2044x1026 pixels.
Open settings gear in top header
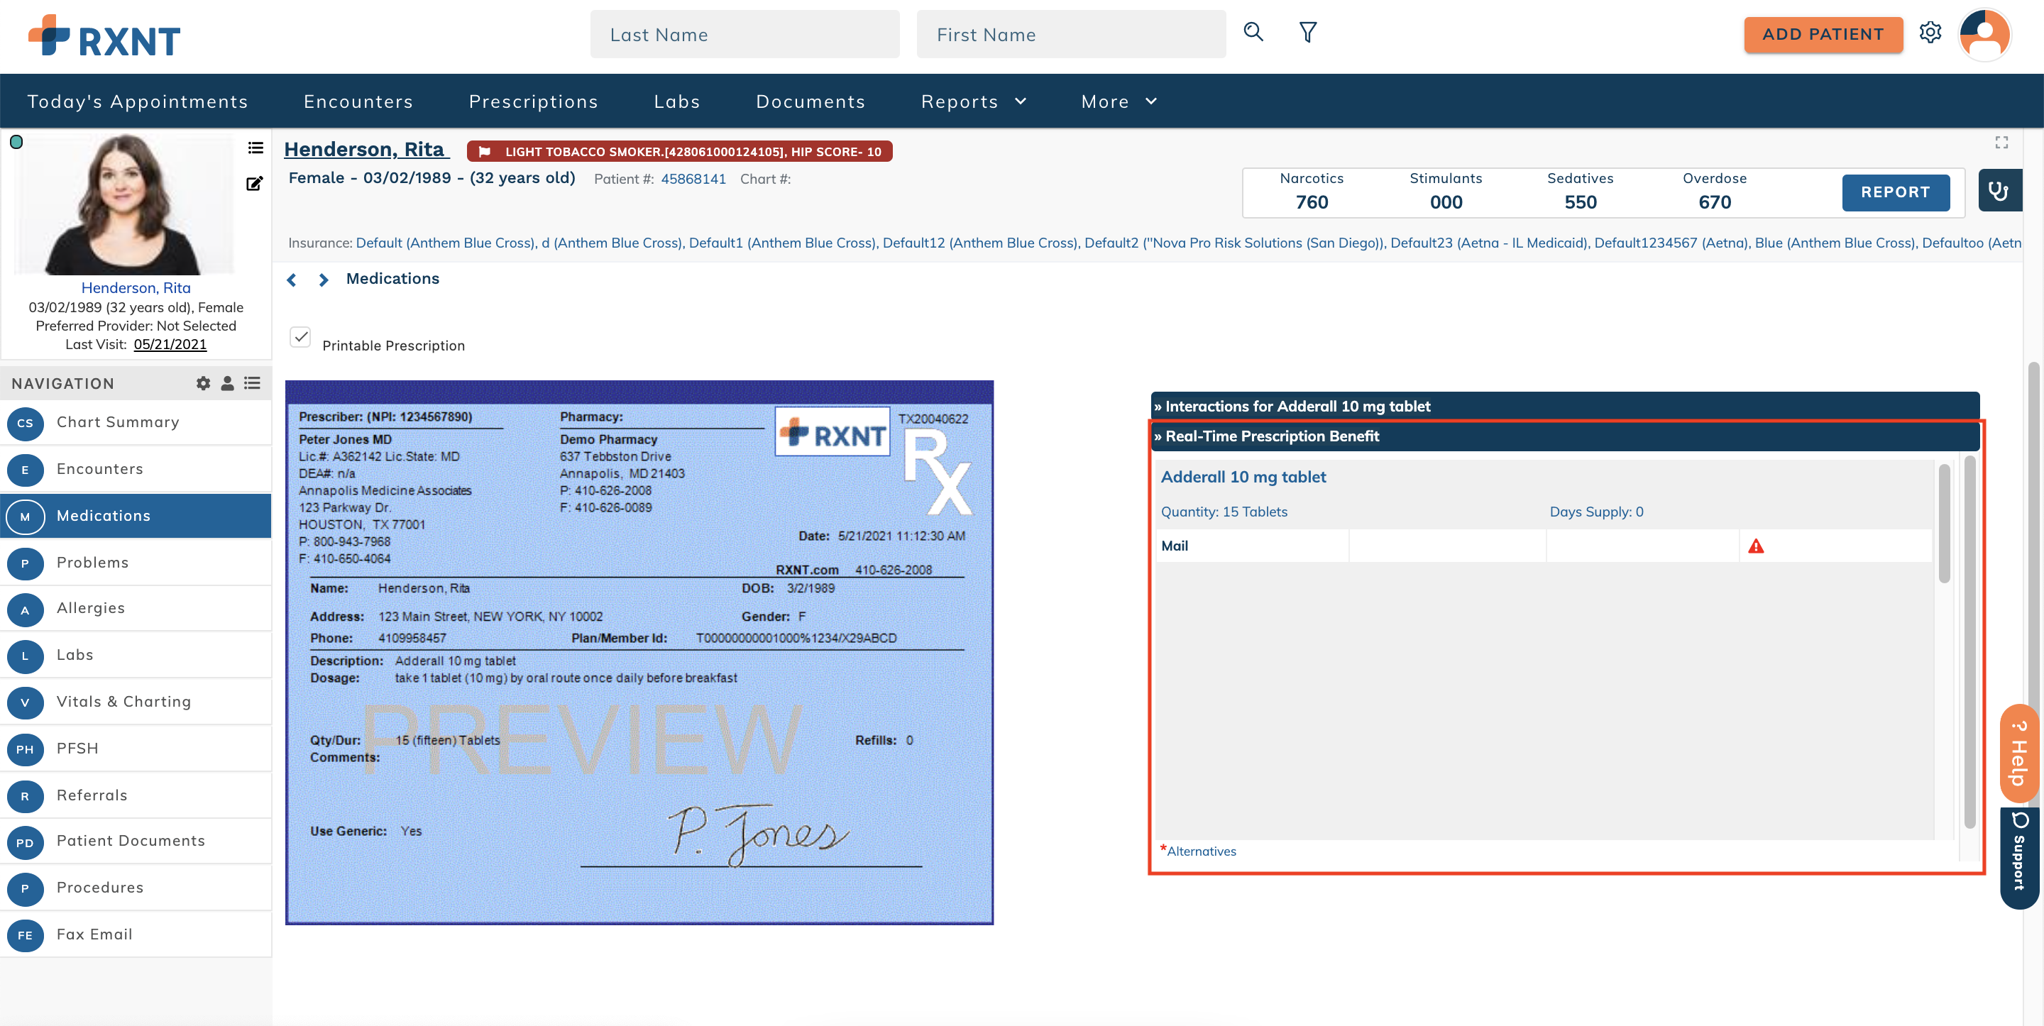[x=1930, y=33]
